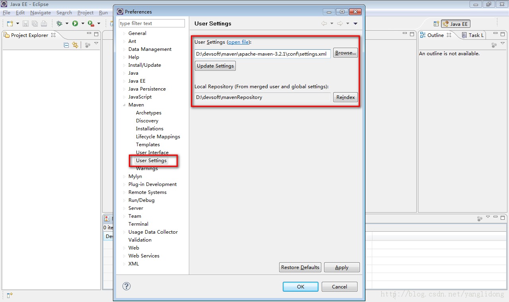This screenshot has height=302, width=509.
Task: Click Cancel in the Preferences dialog
Action: click(339, 287)
